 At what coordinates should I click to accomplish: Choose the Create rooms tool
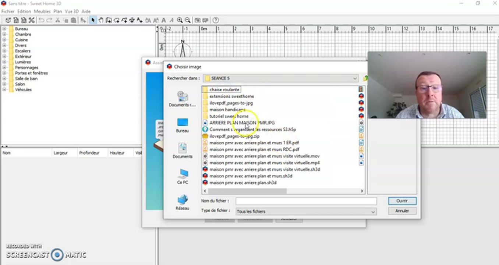(x=117, y=20)
